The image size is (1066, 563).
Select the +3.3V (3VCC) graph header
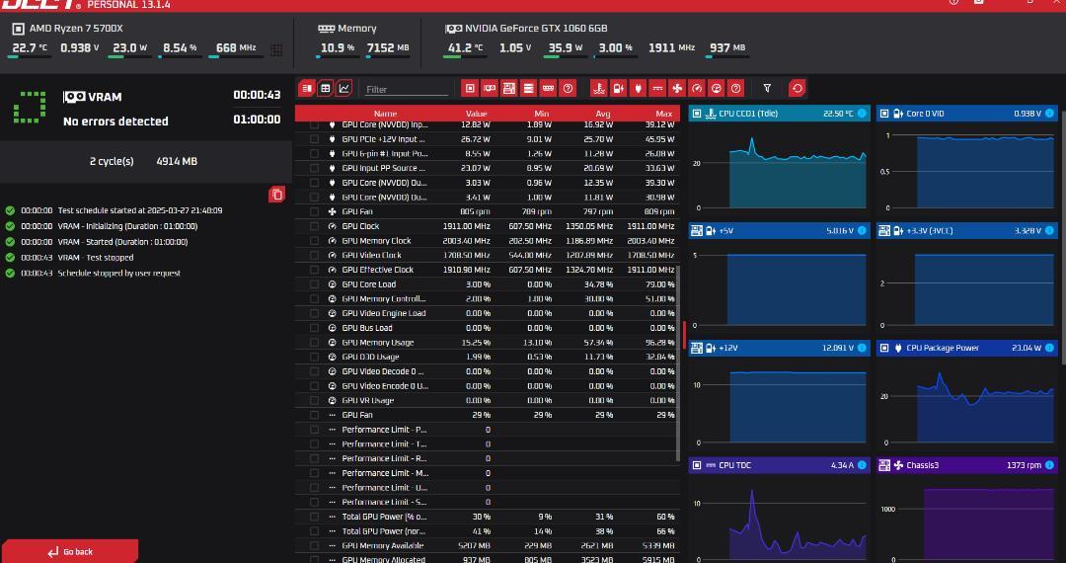click(966, 230)
